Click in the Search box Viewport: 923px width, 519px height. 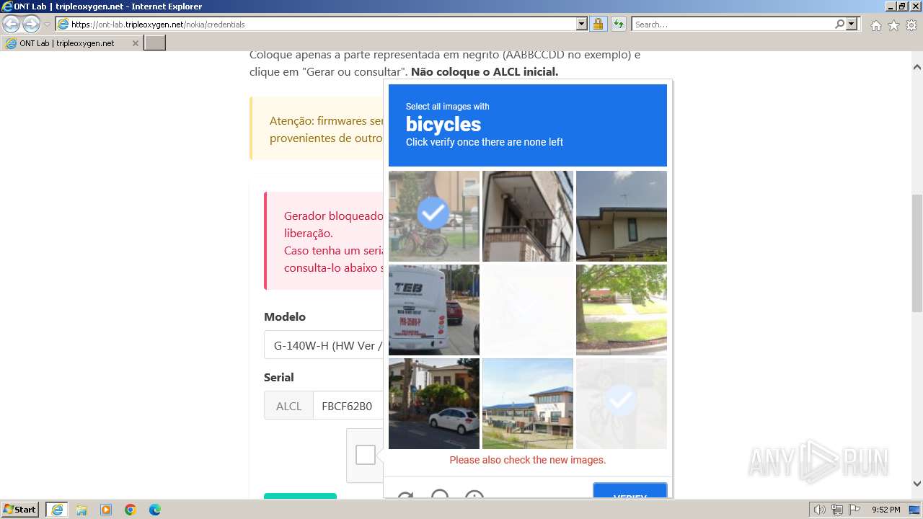pos(733,24)
